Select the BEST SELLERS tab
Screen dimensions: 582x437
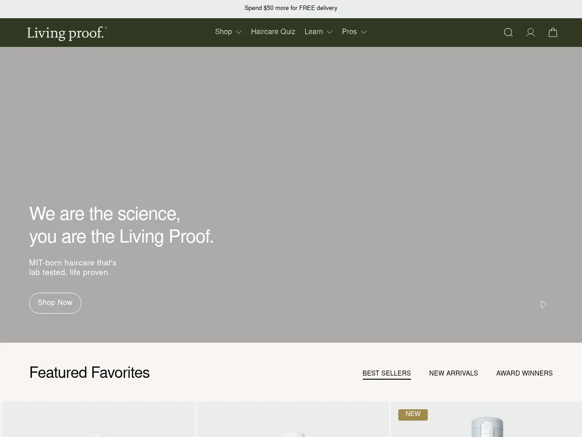point(386,373)
